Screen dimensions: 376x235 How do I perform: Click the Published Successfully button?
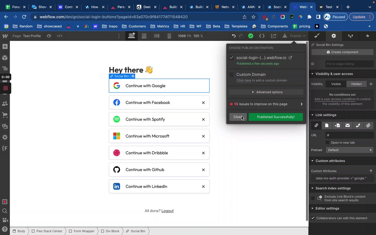click(276, 117)
